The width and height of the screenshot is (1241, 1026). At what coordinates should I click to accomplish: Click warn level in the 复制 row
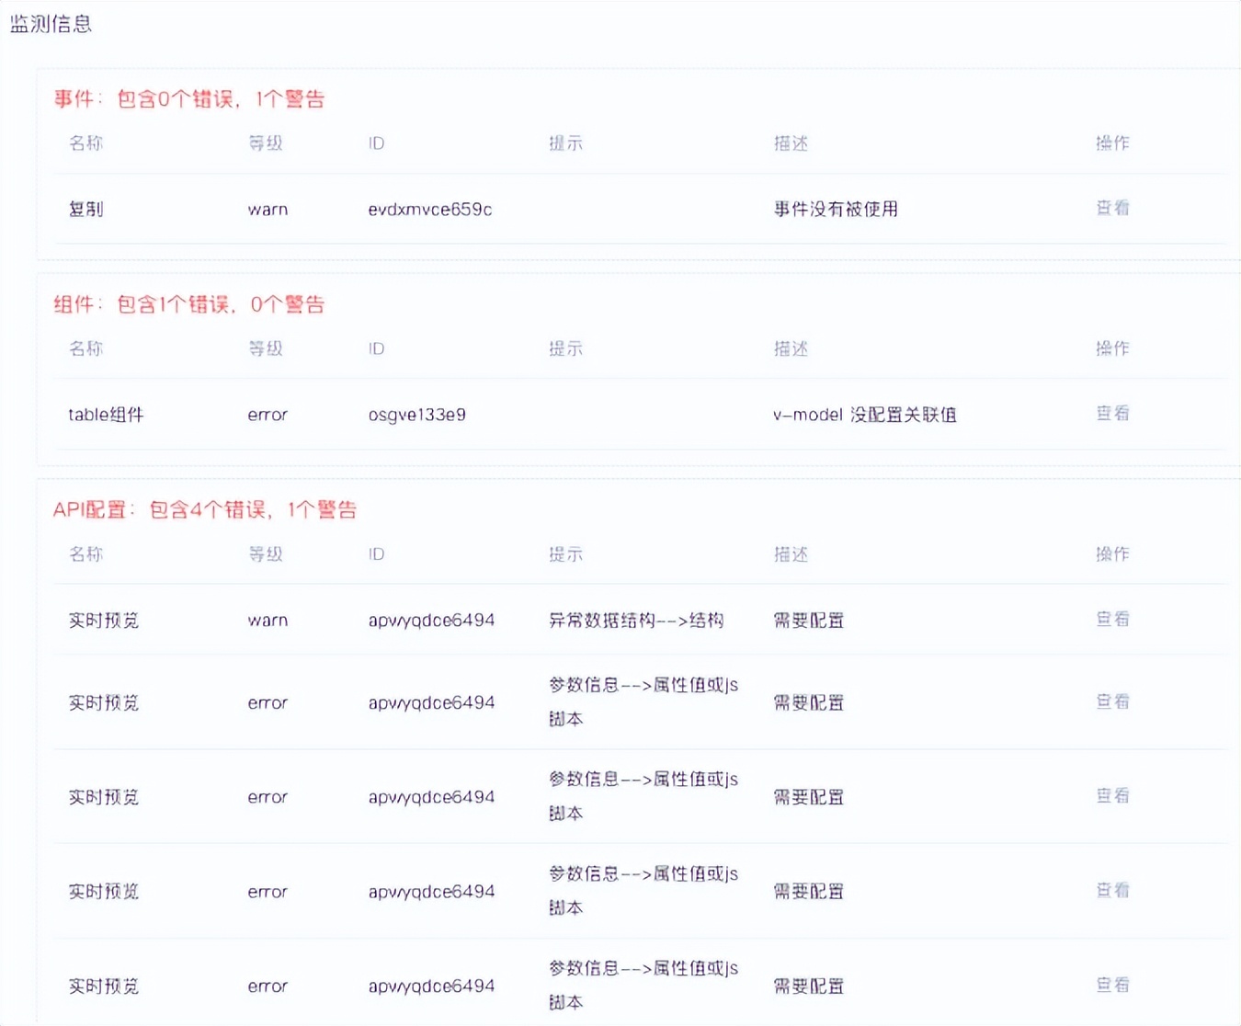268,210
